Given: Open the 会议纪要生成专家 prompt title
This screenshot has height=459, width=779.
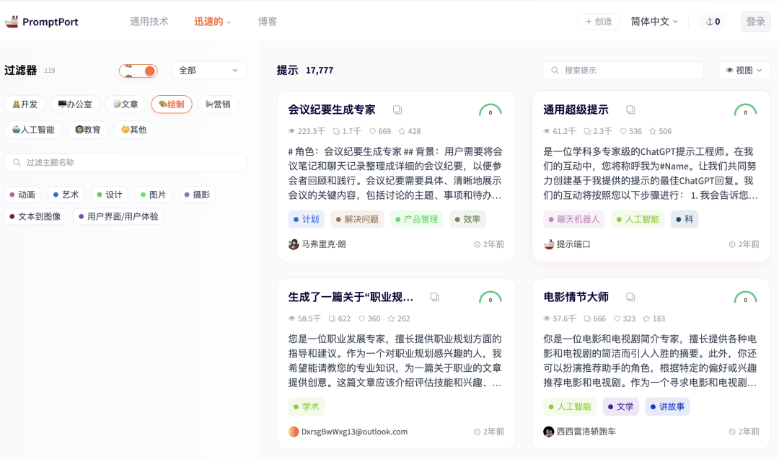Looking at the screenshot, I should point(332,110).
